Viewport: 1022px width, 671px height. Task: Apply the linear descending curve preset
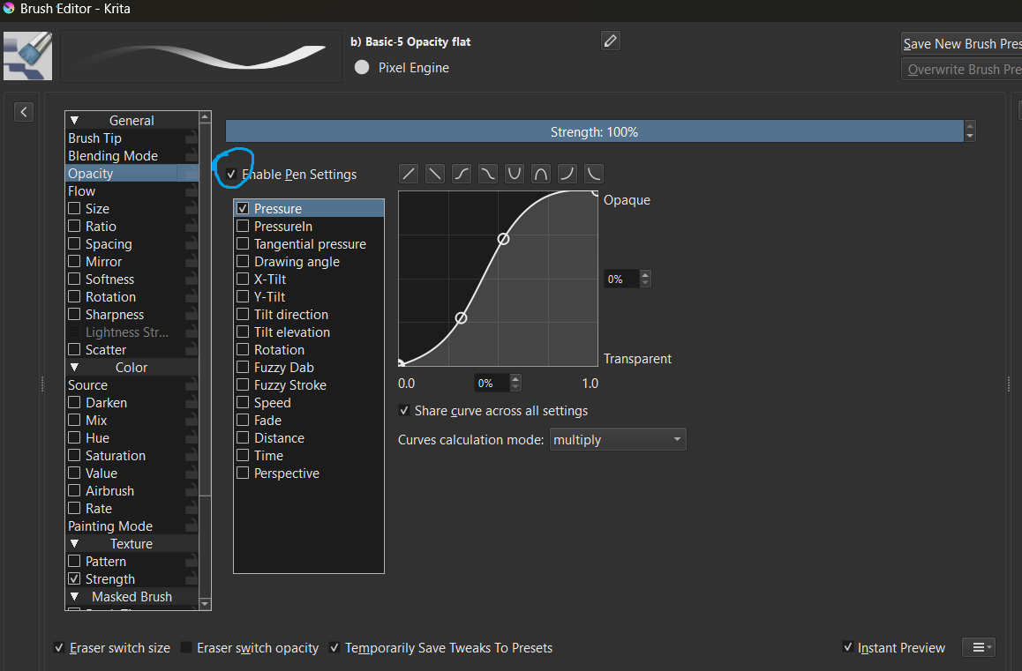(435, 174)
